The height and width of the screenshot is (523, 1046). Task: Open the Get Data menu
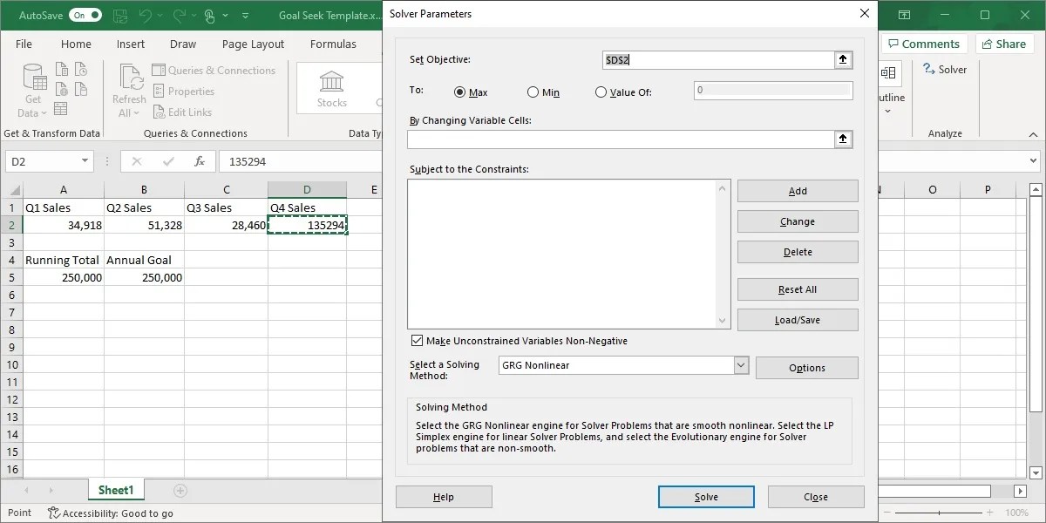pyautogui.click(x=31, y=91)
